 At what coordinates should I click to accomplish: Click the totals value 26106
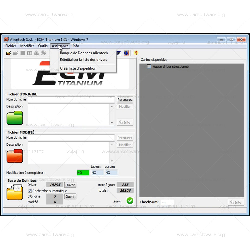click(125, 190)
